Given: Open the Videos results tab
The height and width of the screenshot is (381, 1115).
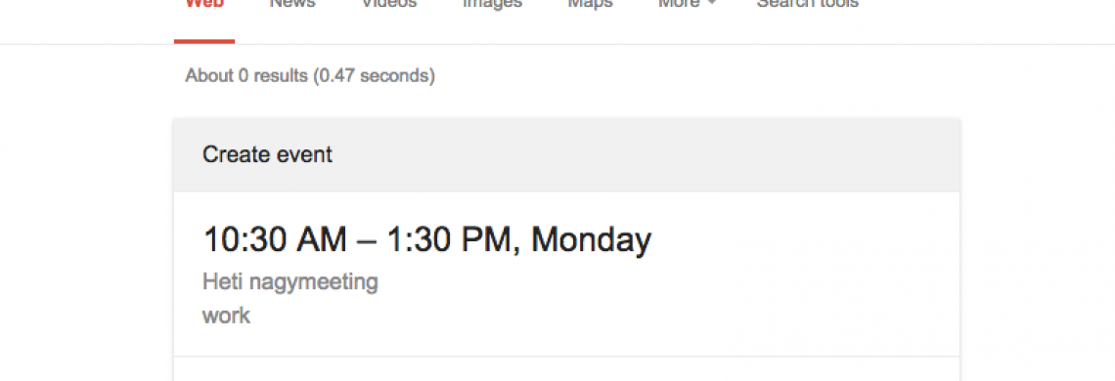Looking at the screenshot, I should tap(388, 4).
